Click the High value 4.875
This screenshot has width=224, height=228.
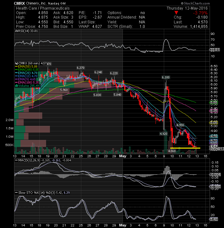[43, 17]
